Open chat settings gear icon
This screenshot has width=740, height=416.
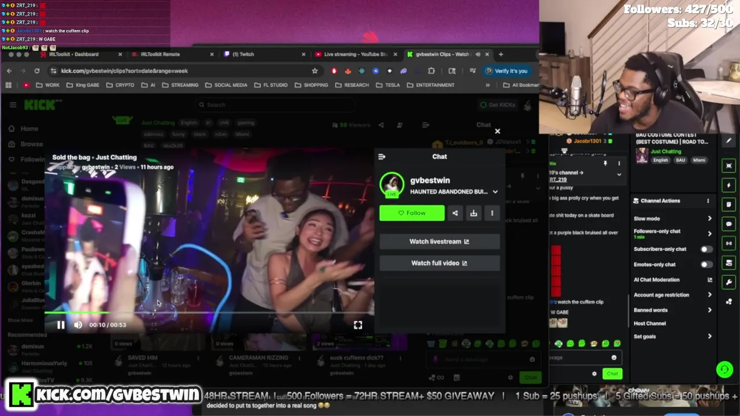click(594, 374)
